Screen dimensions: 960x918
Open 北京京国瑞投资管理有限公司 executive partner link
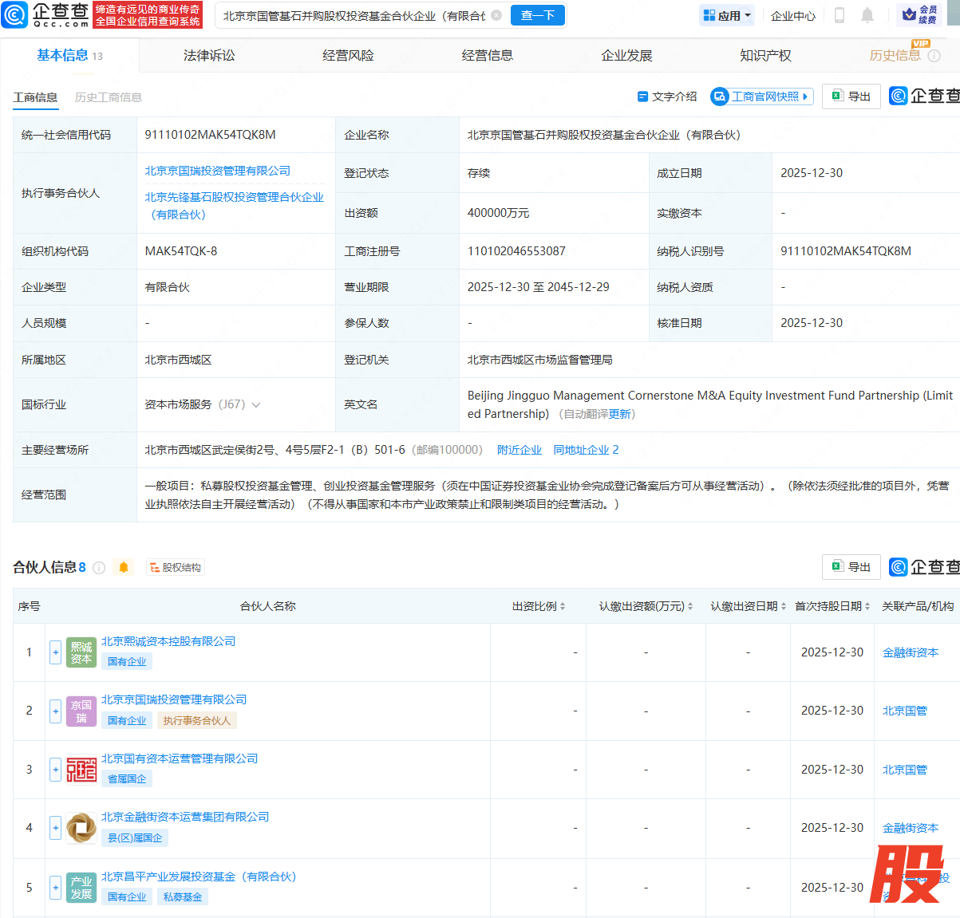(x=217, y=171)
